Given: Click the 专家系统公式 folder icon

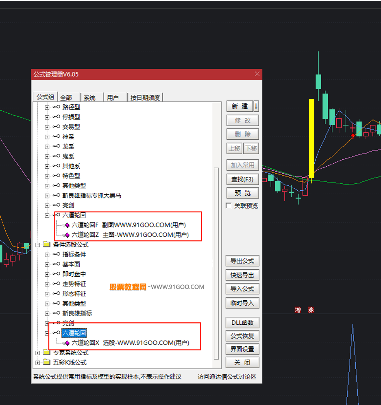Looking at the screenshot, I should click(x=46, y=352).
